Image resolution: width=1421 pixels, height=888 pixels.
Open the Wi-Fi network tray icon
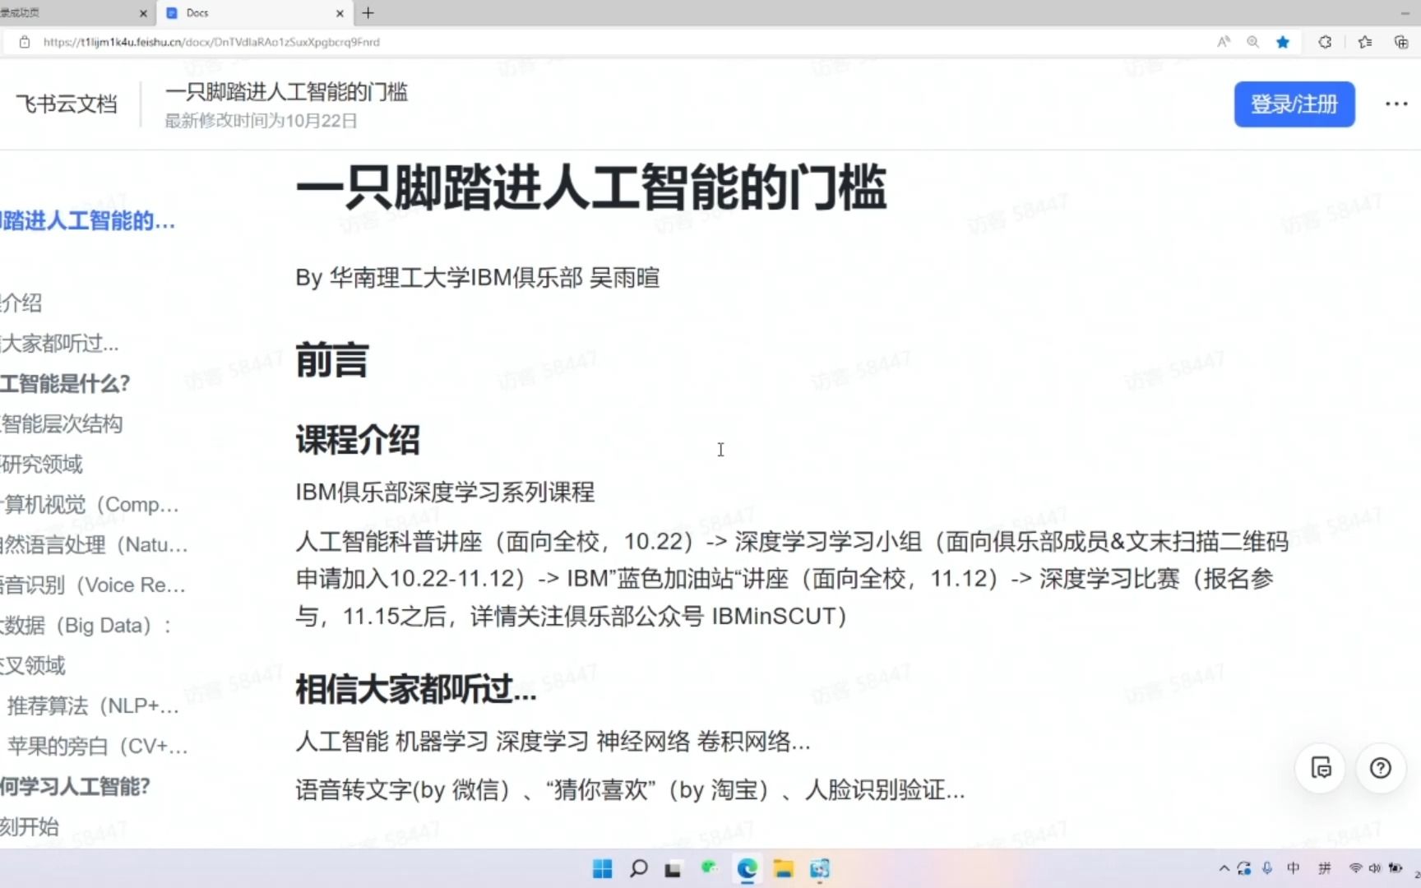tap(1356, 868)
